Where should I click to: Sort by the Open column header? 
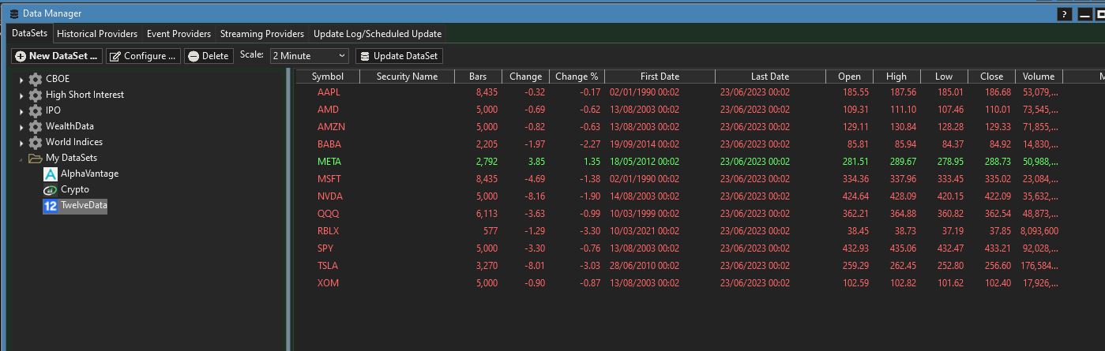849,77
